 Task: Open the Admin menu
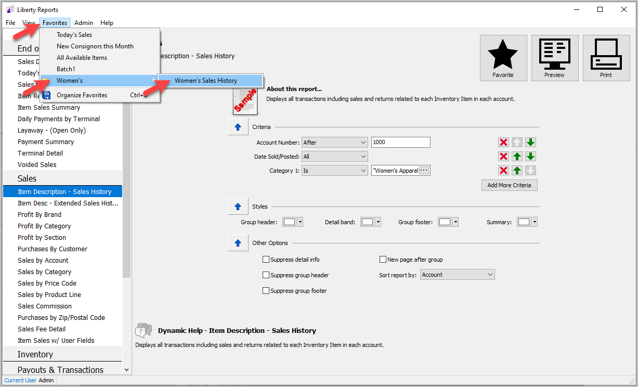84,23
